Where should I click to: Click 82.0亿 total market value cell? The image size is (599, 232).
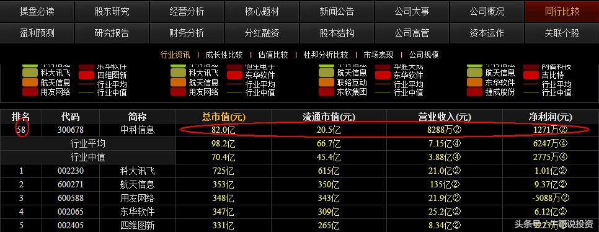[x=223, y=130]
